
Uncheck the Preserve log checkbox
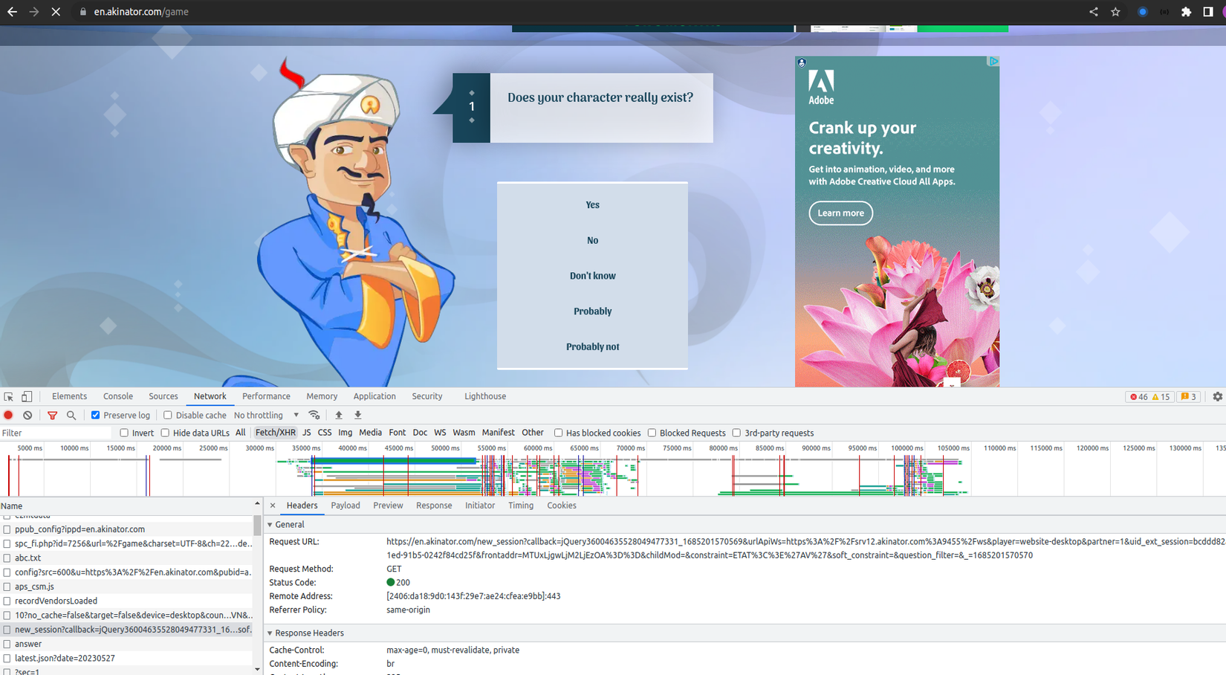coord(95,416)
